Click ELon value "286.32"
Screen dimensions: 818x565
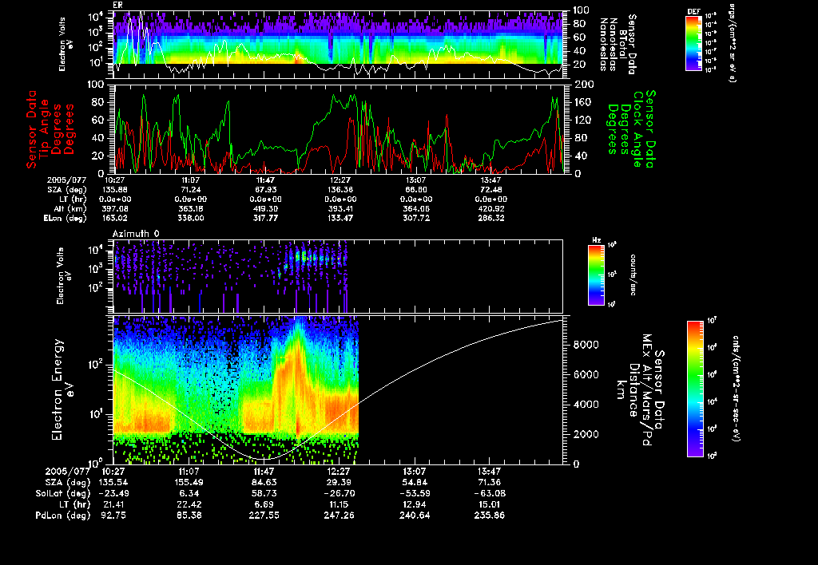click(491, 219)
